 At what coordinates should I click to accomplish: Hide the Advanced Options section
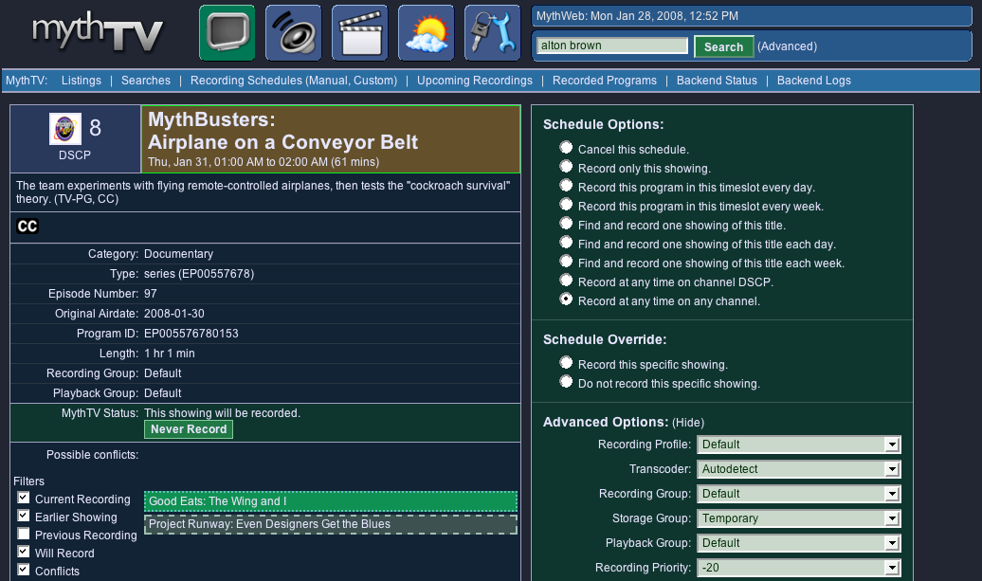coord(688,423)
